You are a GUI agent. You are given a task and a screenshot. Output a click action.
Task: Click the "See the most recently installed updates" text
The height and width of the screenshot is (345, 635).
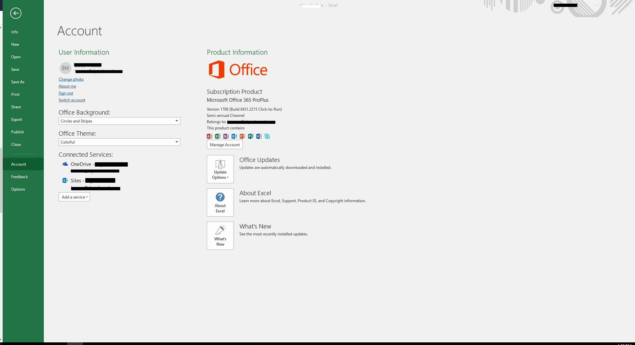(x=274, y=234)
